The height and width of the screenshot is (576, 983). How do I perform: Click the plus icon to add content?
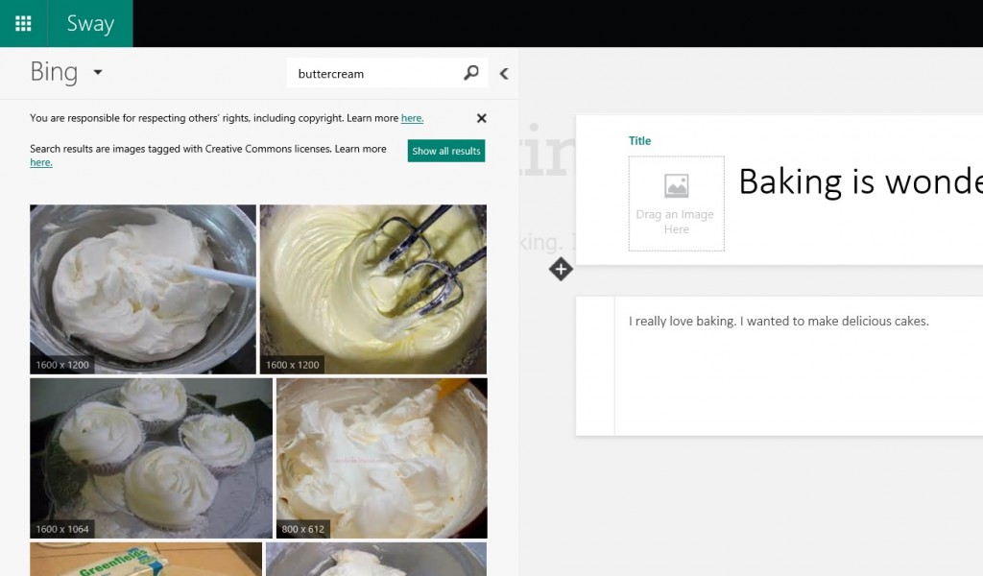pos(561,270)
